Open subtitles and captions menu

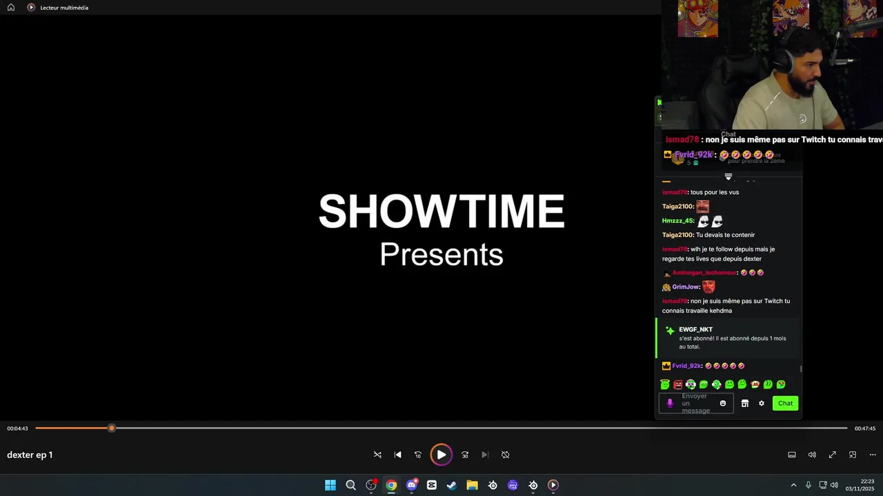pyautogui.click(x=792, y=455)
